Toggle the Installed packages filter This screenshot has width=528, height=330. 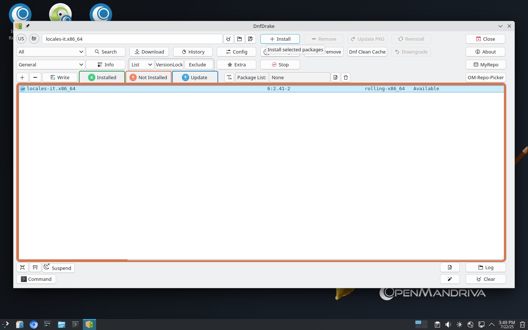[x=102, y=77]
